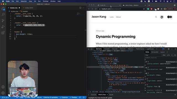Open the Explorer view in the VS Code activity bar
Image resolution: width=177 pixels, height=99 pixels.
[x=3, y=9]
